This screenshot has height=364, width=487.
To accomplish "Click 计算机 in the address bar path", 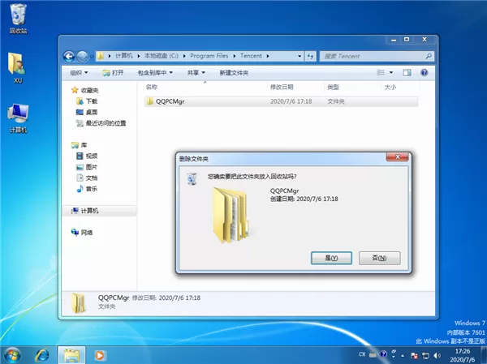I will (124, 56).
